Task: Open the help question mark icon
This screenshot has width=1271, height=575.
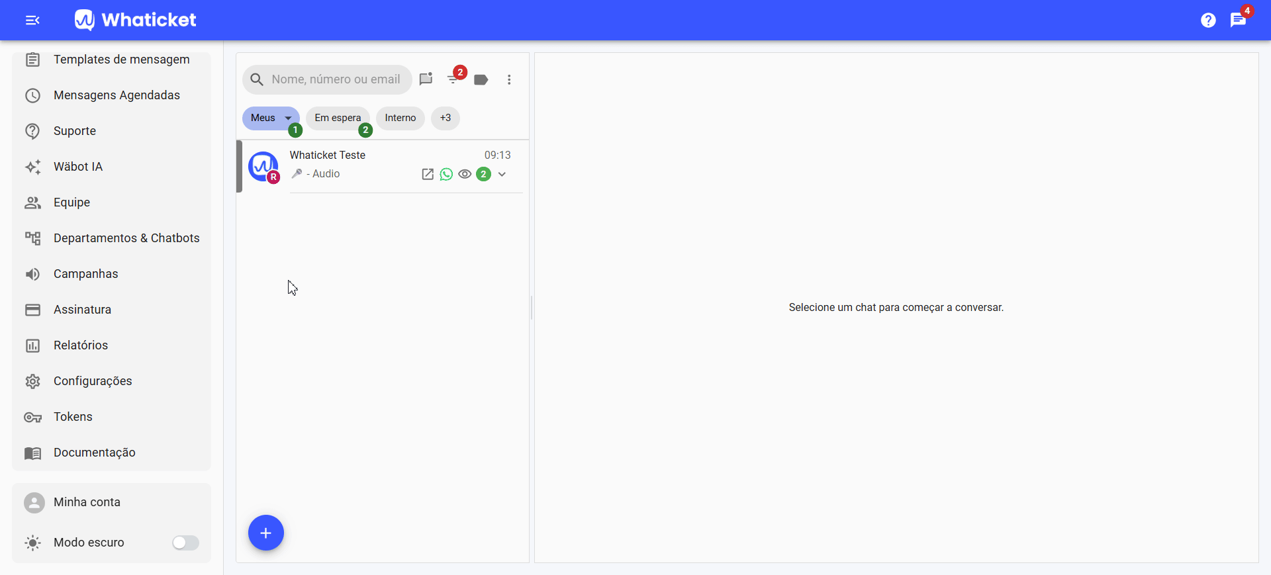Action: (x=1208, y=21)
